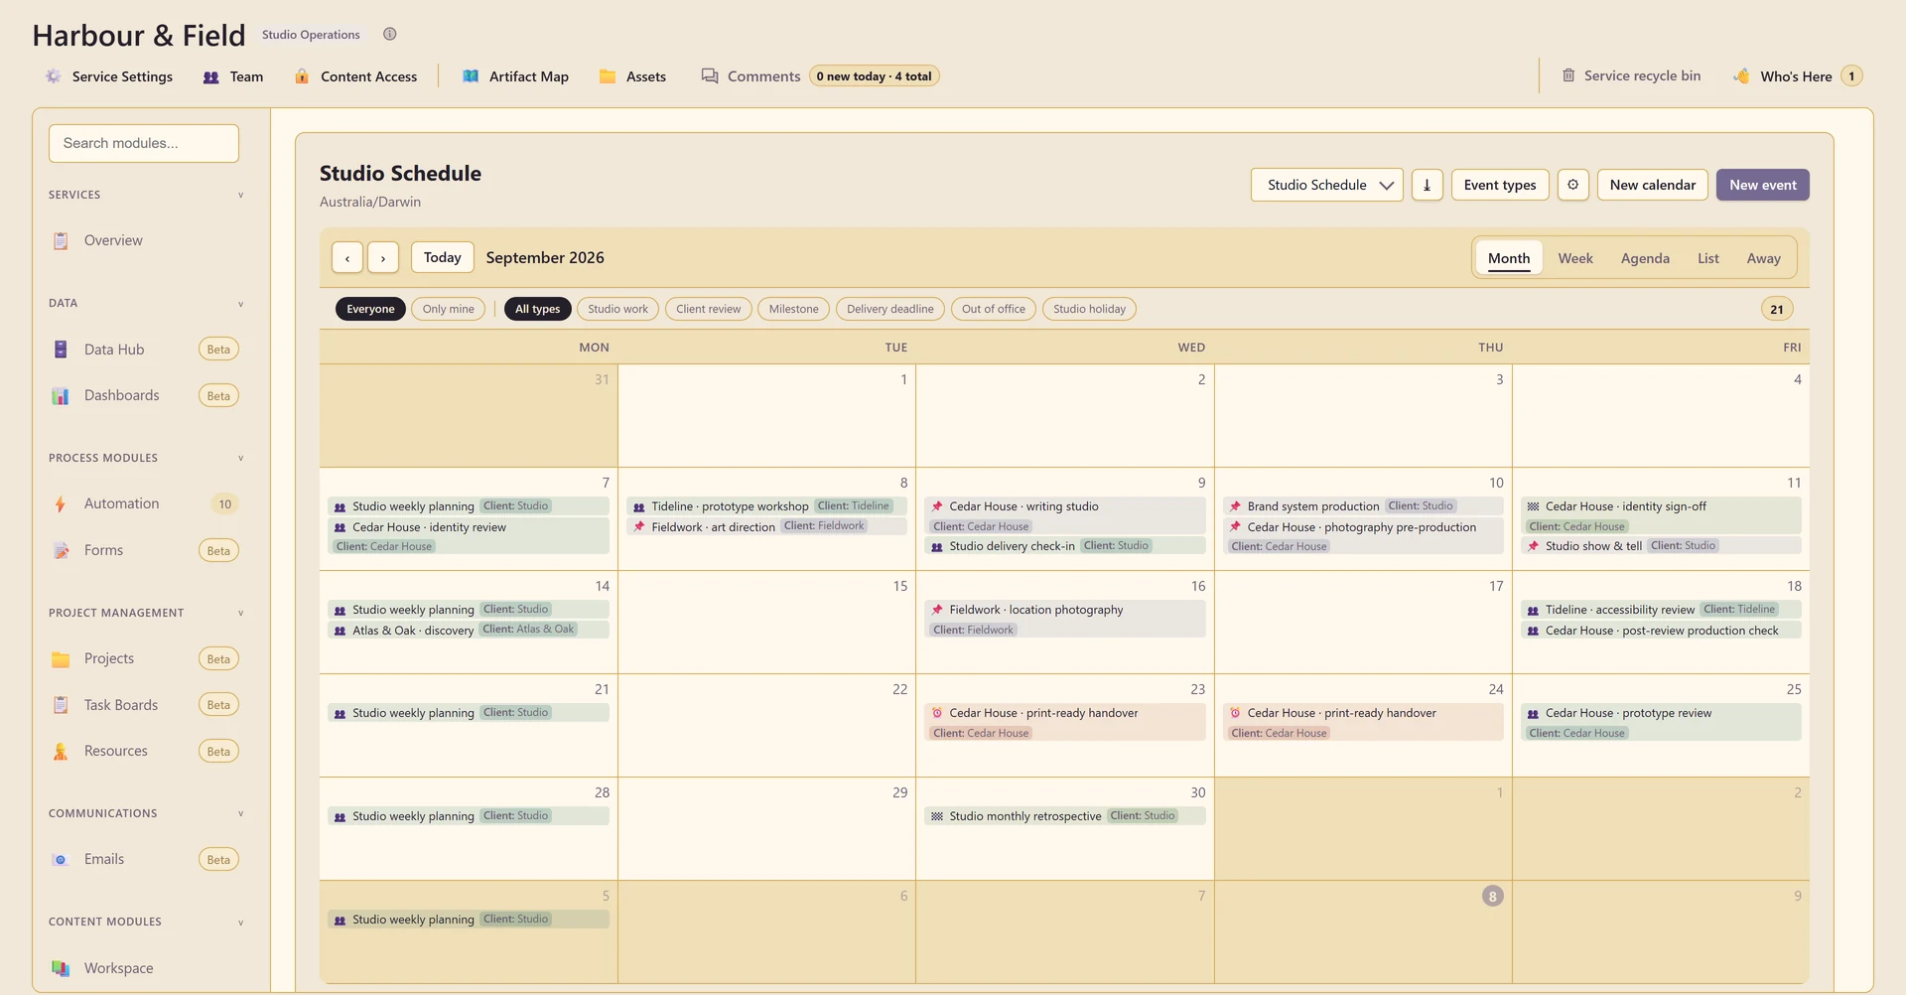Image resolution: width=1906 pixels, height=995 pixels.
Task: Open Studio monthly retrospective event
Action: click(x=1064, y=816)
